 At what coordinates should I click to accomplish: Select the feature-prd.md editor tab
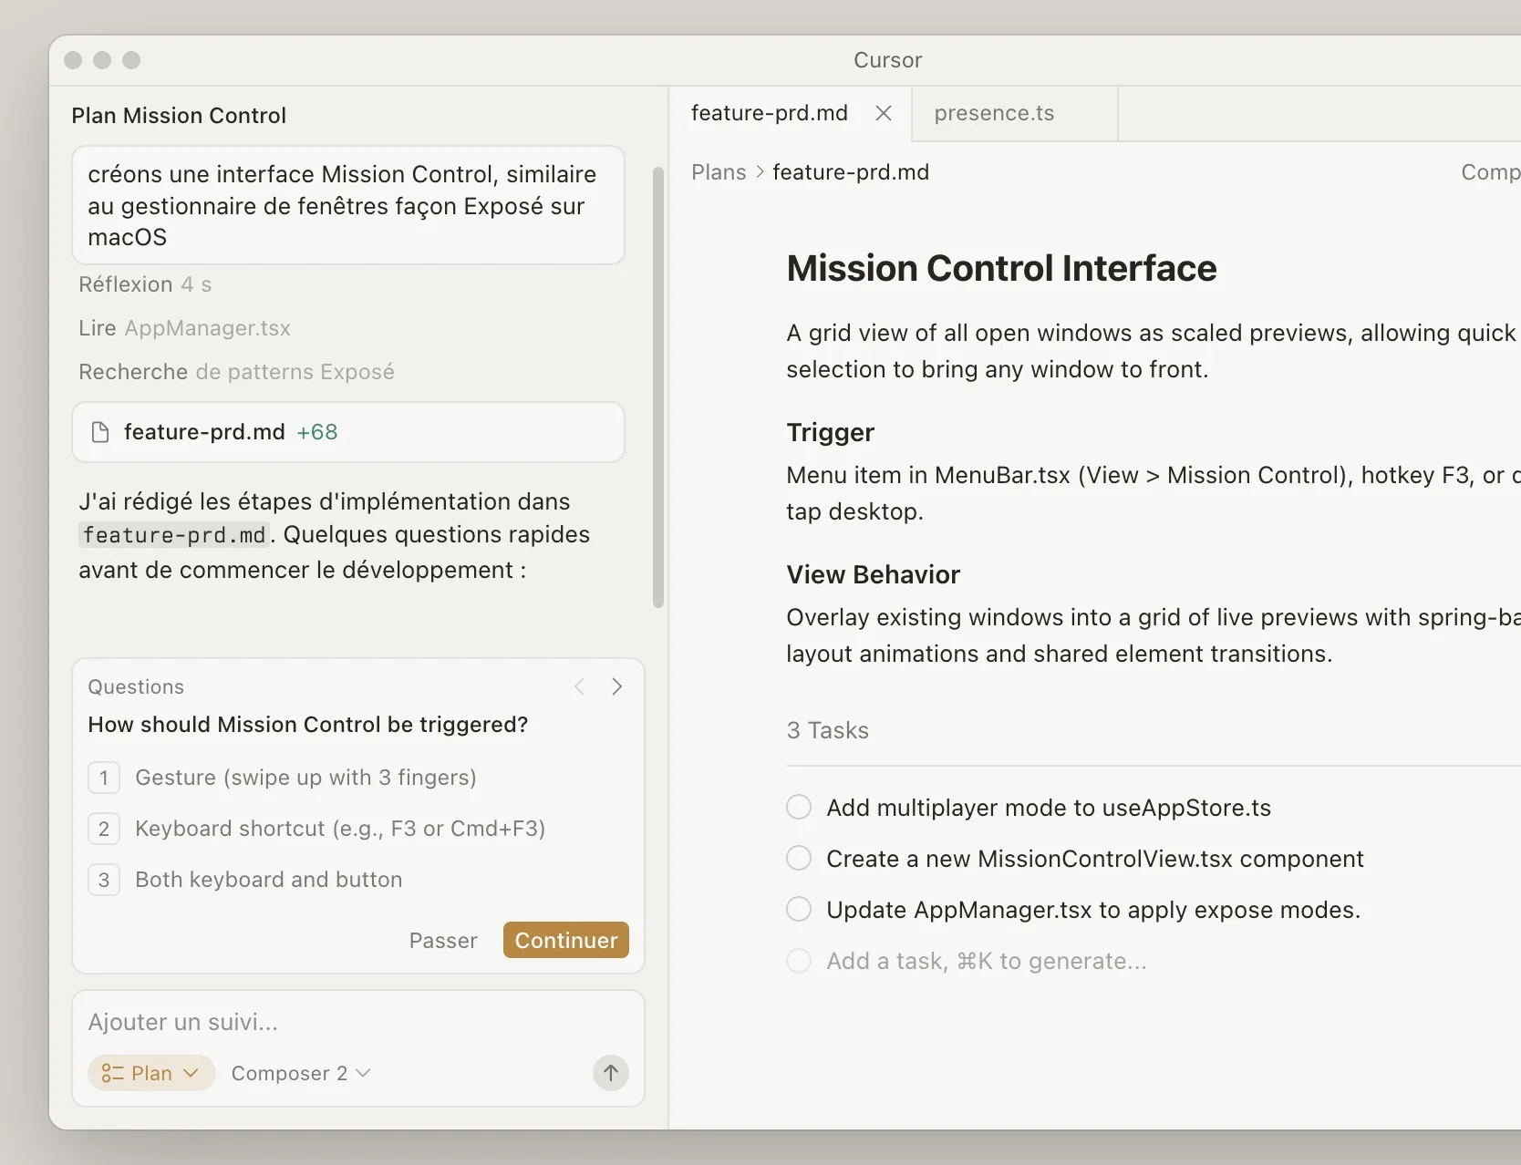[769, 113]
